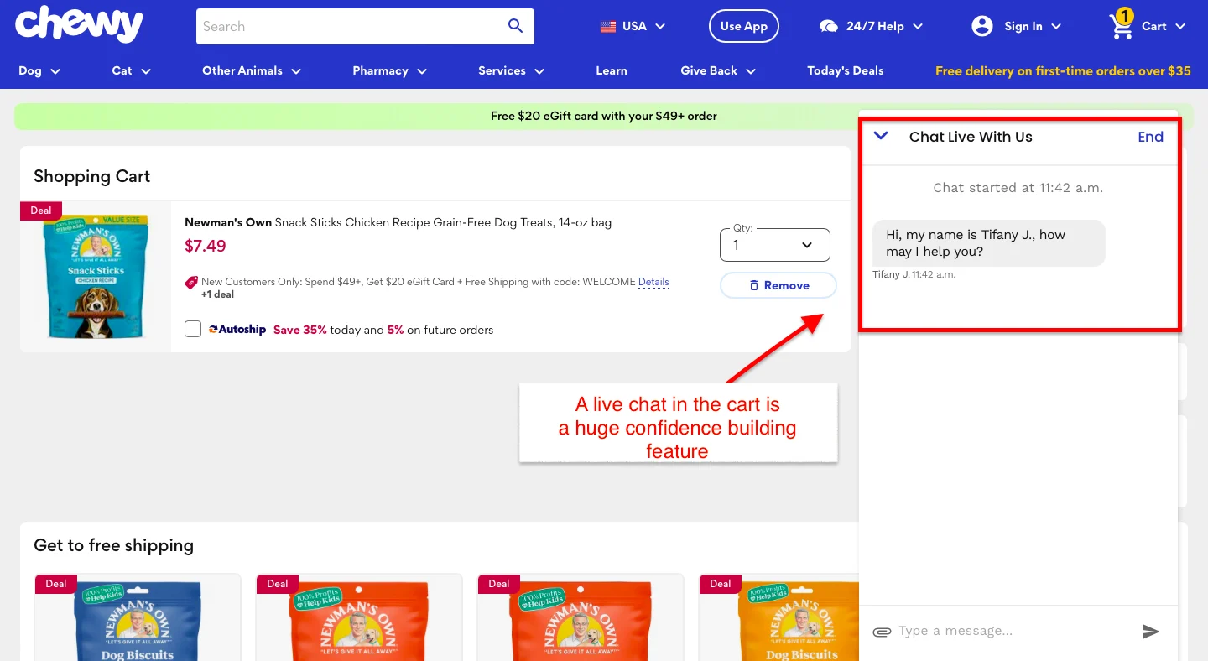Click the Save 35% today Autoship text
This screenshot has width=1208, height=661.
click(383, 330)
